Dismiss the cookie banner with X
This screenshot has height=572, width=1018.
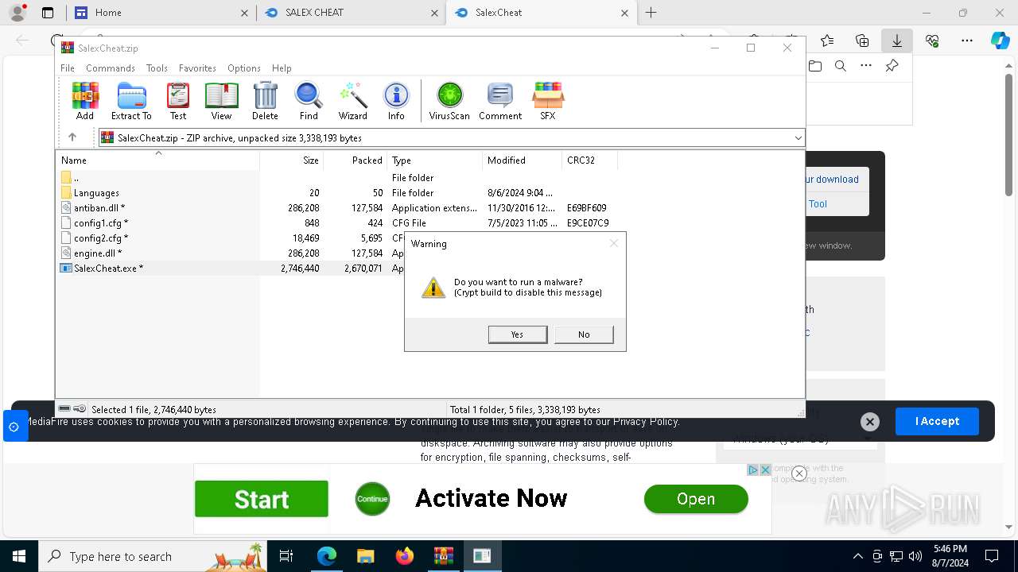[870, 422]
